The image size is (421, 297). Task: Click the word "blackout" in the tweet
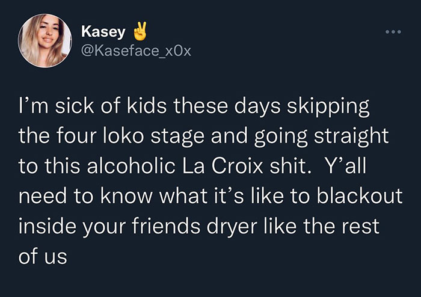[x=360, y=196]
